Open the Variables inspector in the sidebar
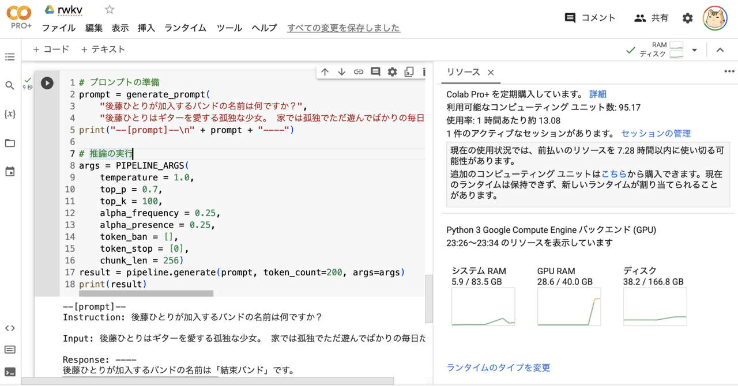The height and width of the screenshot is (386, 738). (9, 113)
